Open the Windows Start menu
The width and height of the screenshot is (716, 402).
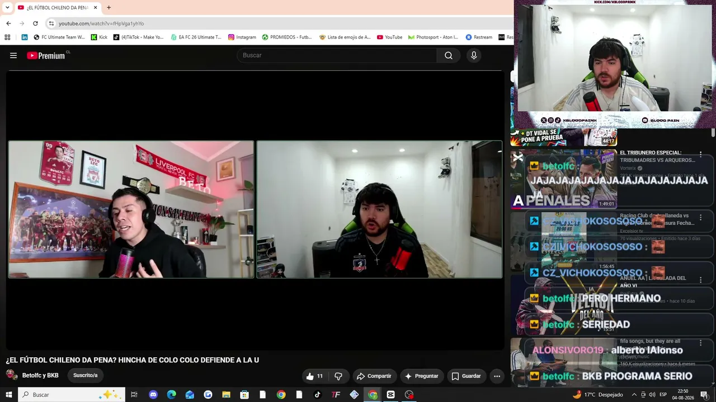coord(9,395)
